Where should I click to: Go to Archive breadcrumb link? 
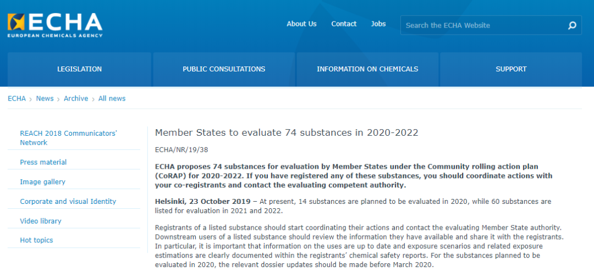[x=76, y=98]
